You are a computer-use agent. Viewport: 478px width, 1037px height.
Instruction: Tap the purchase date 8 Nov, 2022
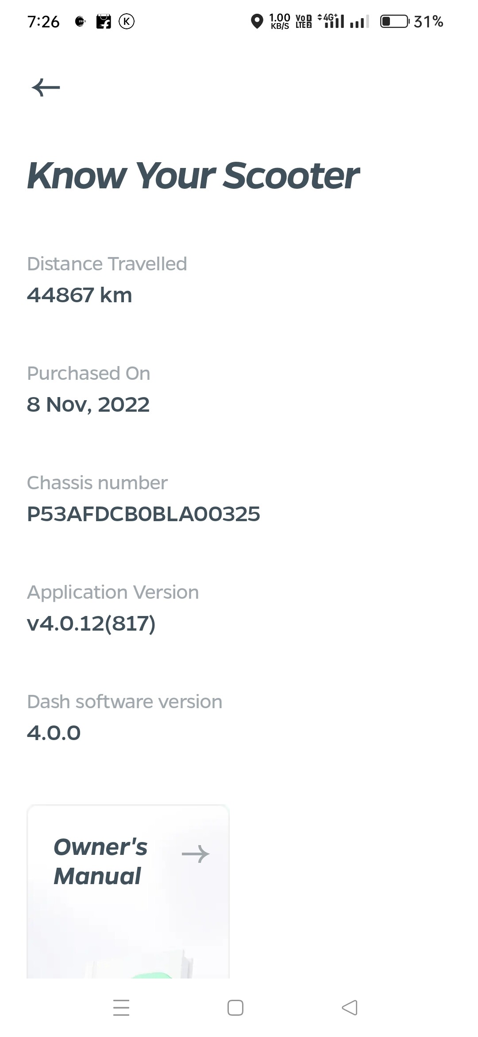88,405
